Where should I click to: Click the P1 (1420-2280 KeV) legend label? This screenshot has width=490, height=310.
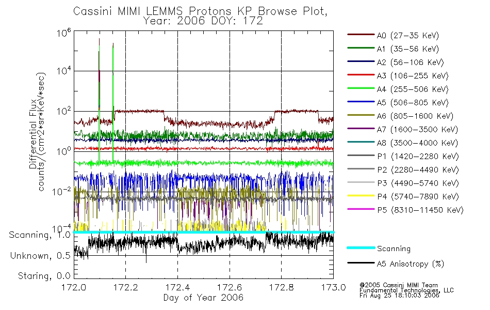click(418, 157)
